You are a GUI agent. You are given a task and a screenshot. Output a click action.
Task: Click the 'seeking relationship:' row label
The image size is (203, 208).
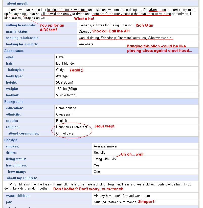click(x=23, y=38)
